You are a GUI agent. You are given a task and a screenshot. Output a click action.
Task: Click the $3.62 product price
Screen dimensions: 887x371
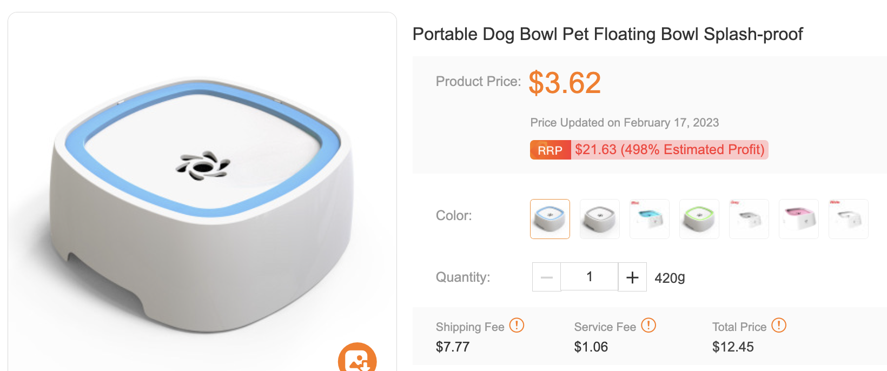[565, 83]
